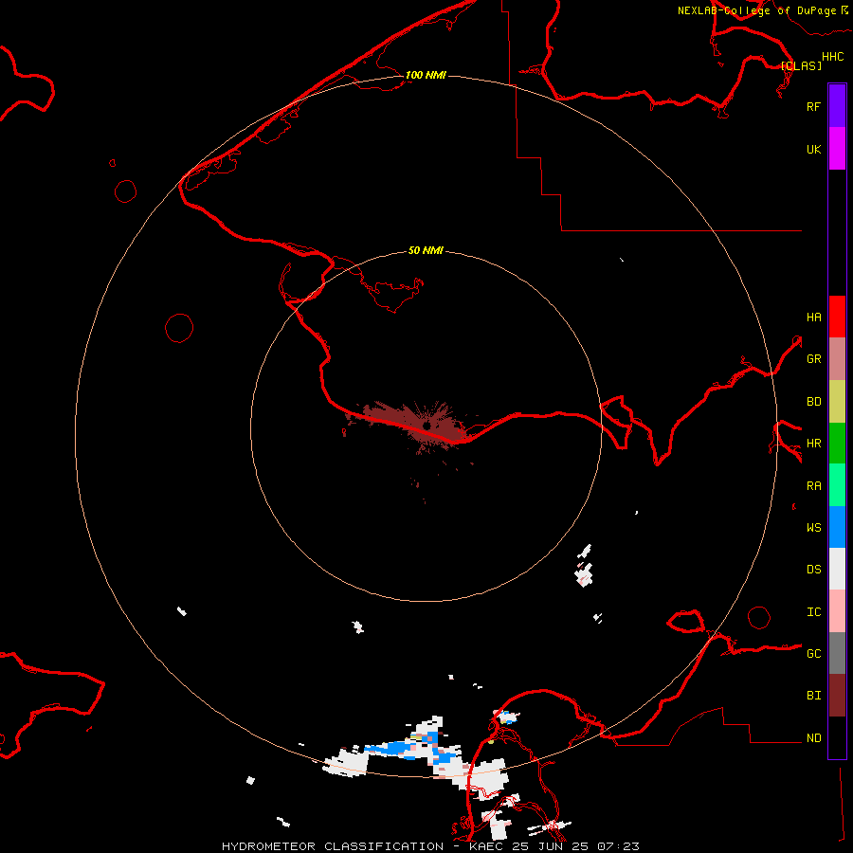Click the HR green legend swatch

click(837, 444)
